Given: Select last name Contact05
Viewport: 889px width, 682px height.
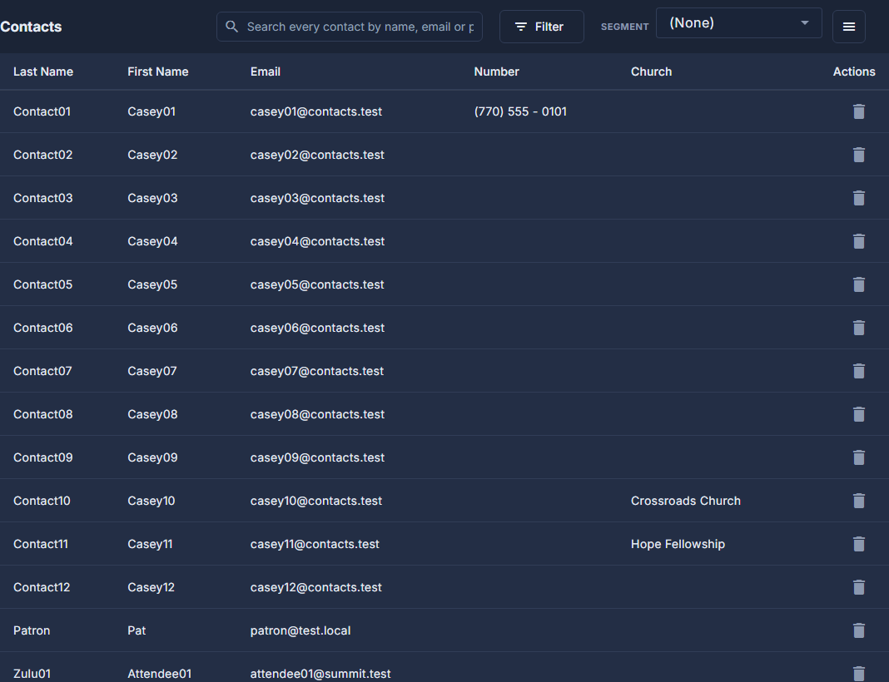Looking at the screenshot, I should pos(42,284).
